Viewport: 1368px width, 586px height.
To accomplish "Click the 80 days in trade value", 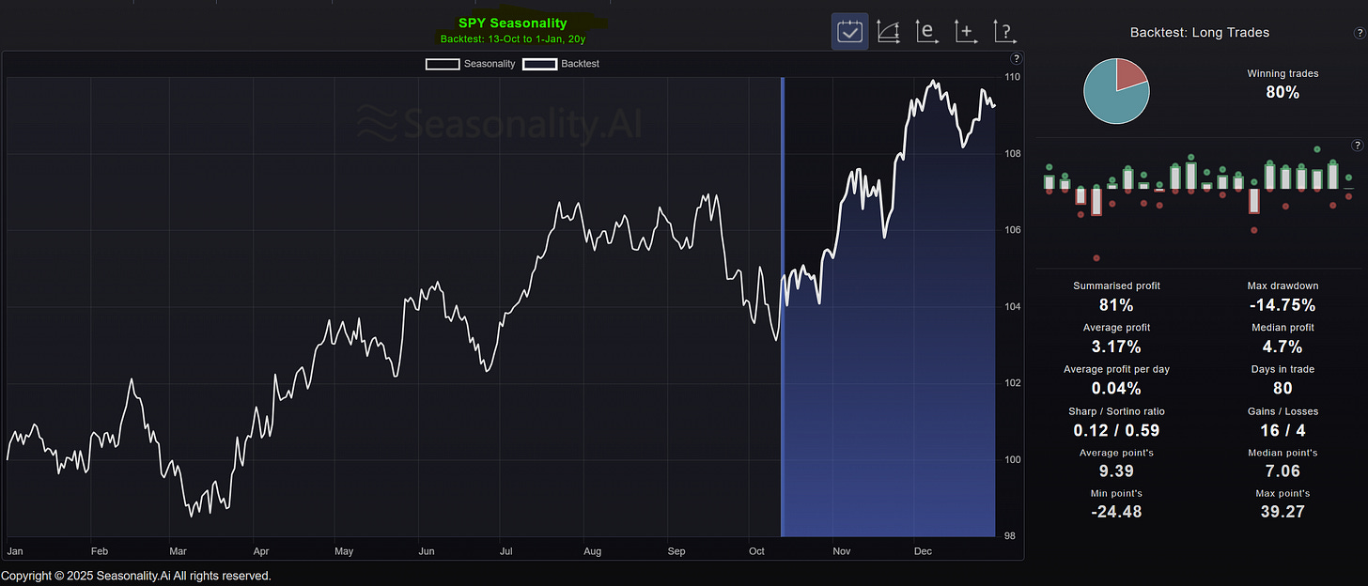I will coord(1282,389).
